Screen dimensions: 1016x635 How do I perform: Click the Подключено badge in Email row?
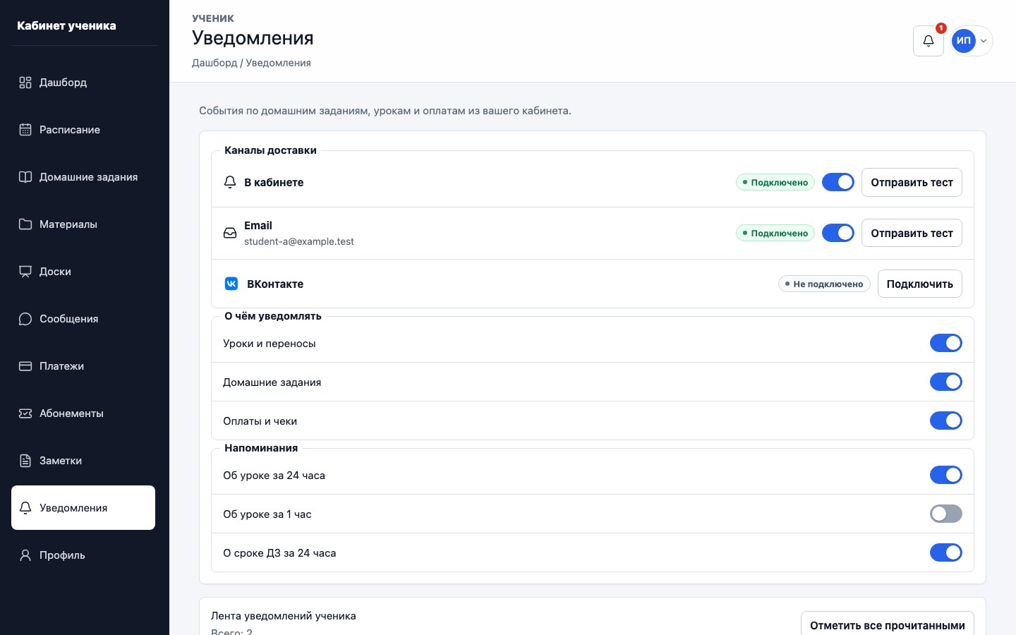pyautogui.click(x=775, y=233)
